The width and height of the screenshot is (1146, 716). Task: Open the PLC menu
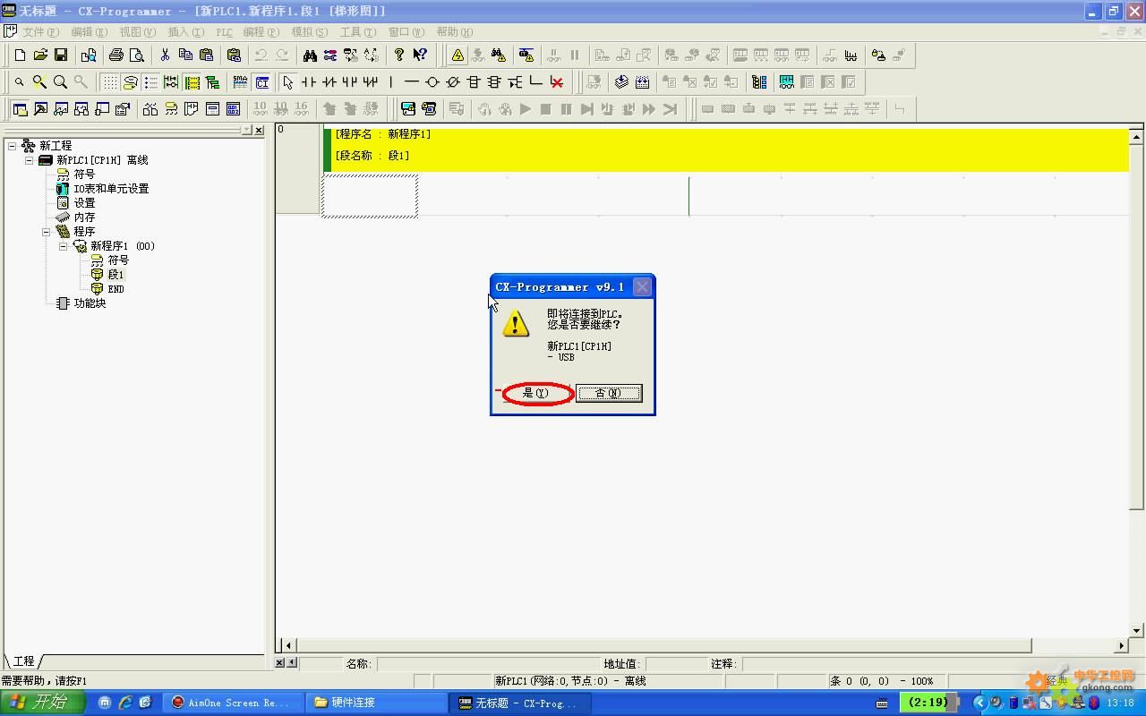click(224, 31)
